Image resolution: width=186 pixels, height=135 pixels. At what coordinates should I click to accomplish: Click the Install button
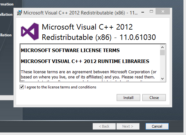[x=128, y=97]
